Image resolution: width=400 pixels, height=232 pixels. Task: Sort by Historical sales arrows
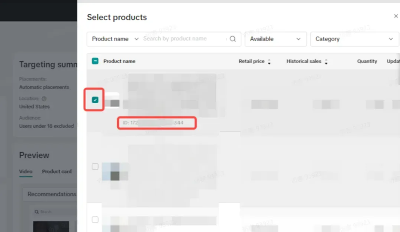pos(326,62)
